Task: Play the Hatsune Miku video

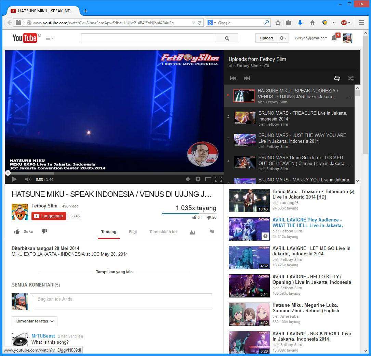Action: tap(14, 179)
